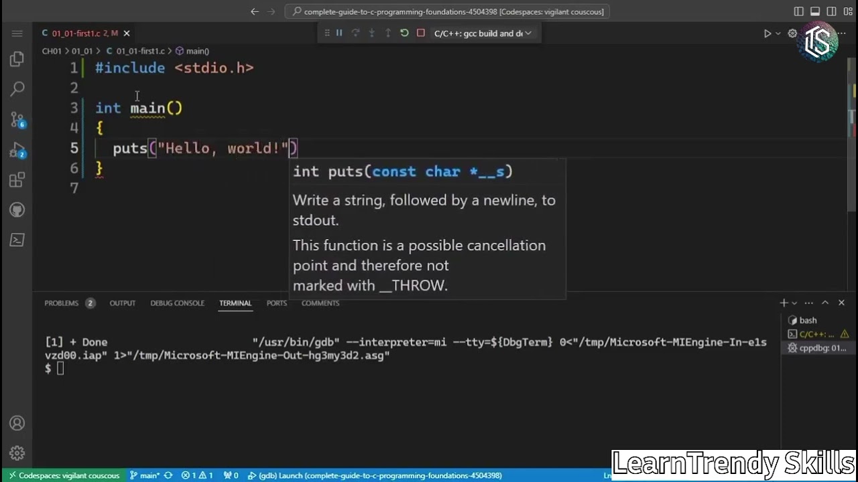Restart the debug session
Image resolution: width=858 pixels, height=482 pixels.
click(x=404, y=33)
